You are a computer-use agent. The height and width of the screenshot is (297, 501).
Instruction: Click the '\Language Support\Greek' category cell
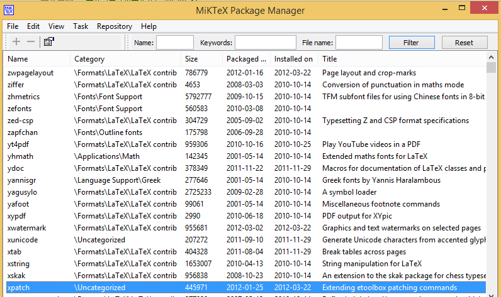point(117,180)
